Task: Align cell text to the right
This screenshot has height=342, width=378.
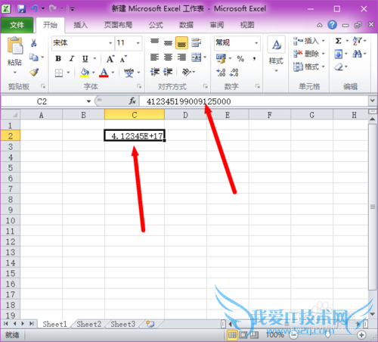Action: 181,58
